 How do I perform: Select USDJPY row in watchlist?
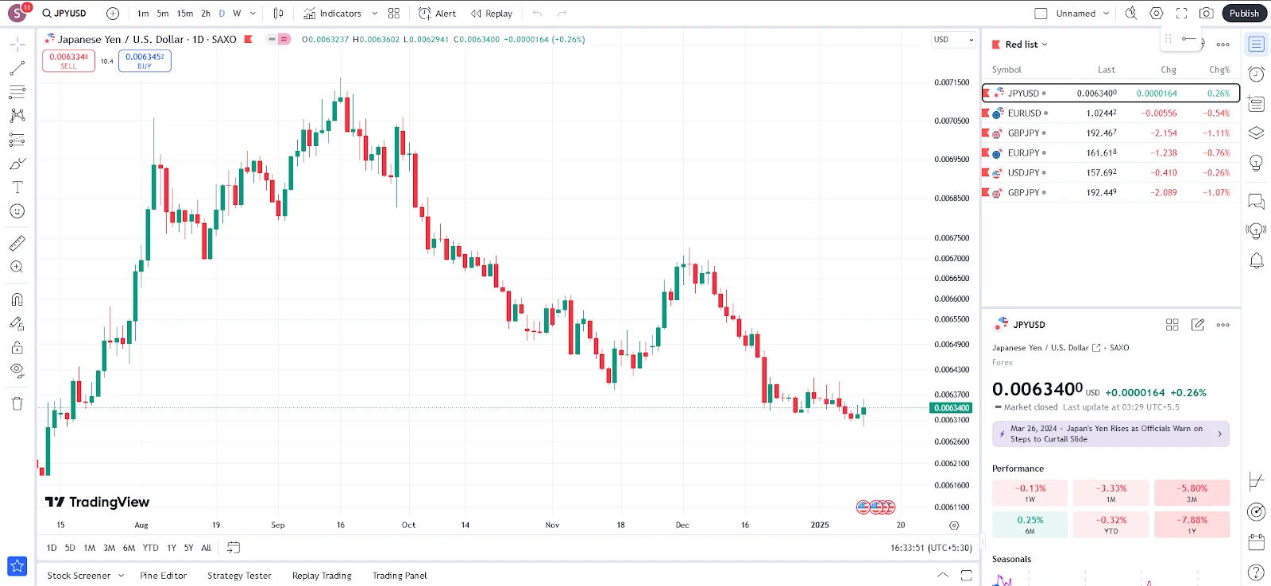1111,173
